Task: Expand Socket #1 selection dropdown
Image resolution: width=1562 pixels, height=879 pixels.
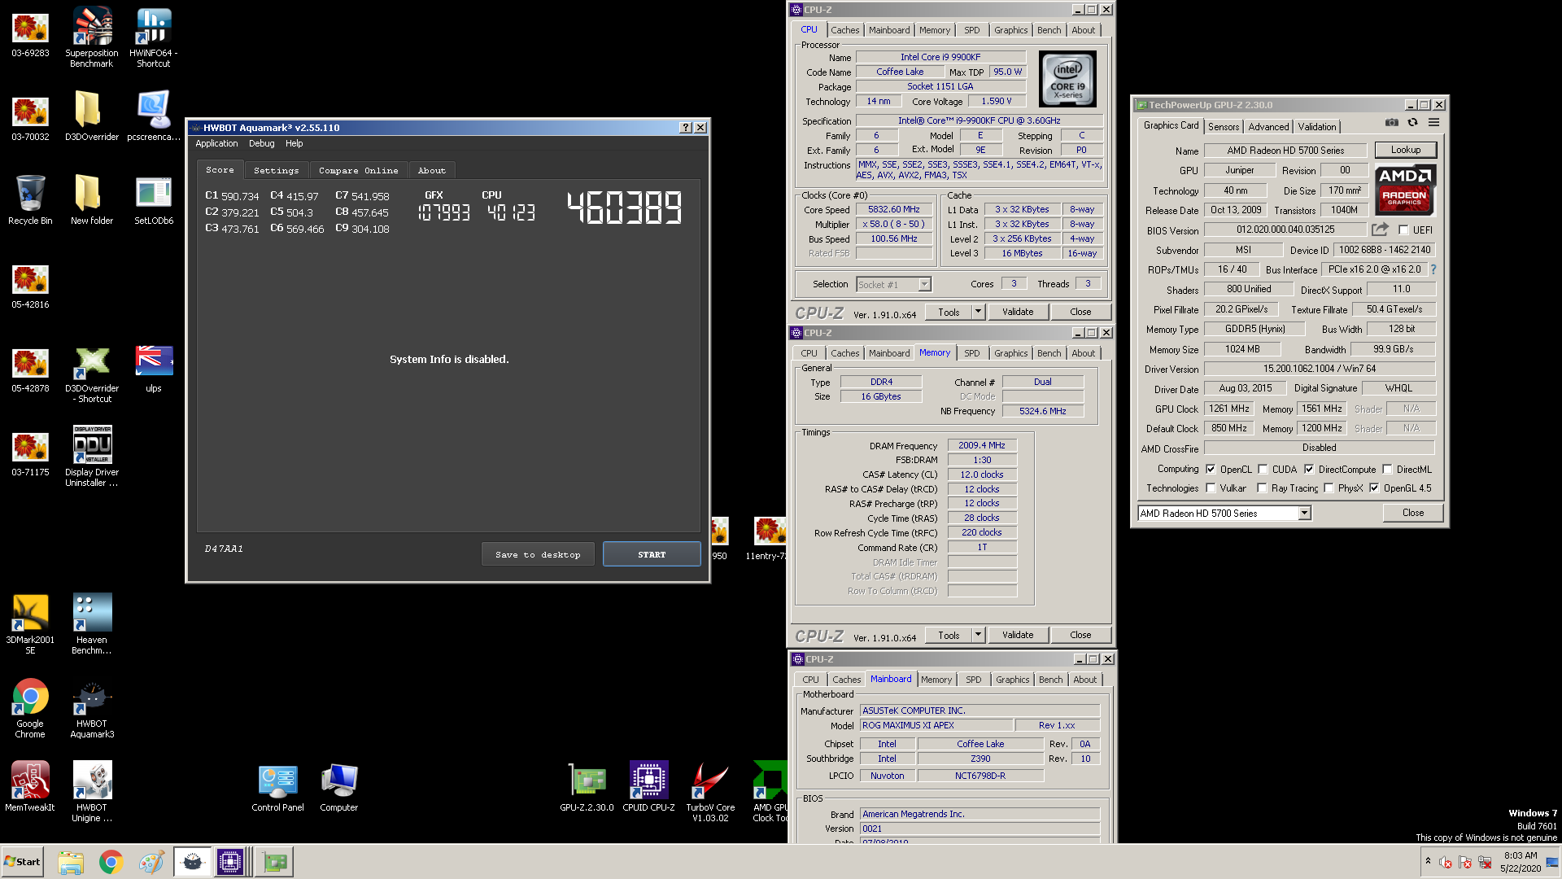Action: [924, 285]
